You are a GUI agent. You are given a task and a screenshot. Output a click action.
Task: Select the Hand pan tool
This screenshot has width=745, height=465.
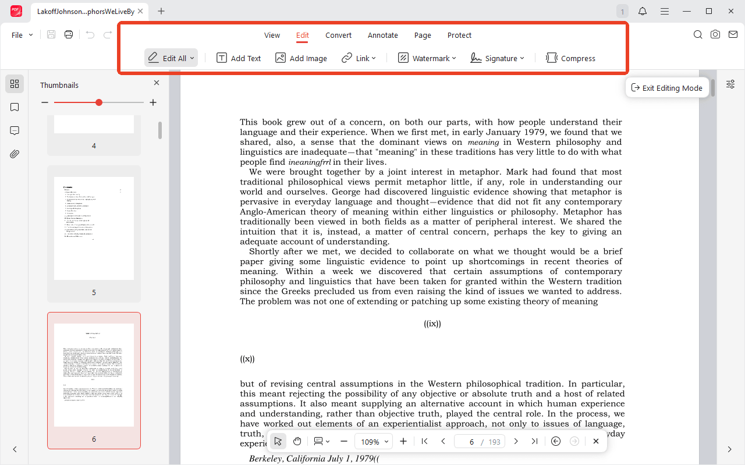coord(297,441)
